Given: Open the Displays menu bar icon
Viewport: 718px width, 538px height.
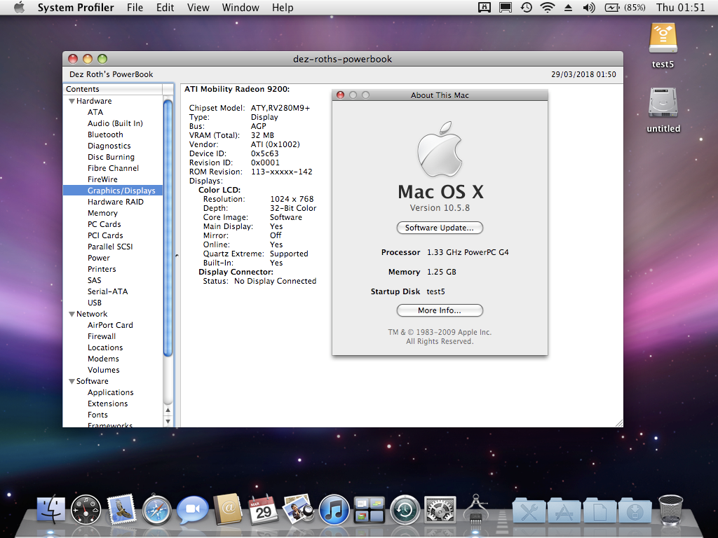Looking at the screenshot, I should pos(505,7).
